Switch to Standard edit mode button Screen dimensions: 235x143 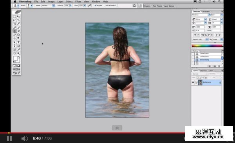(14, 65)
